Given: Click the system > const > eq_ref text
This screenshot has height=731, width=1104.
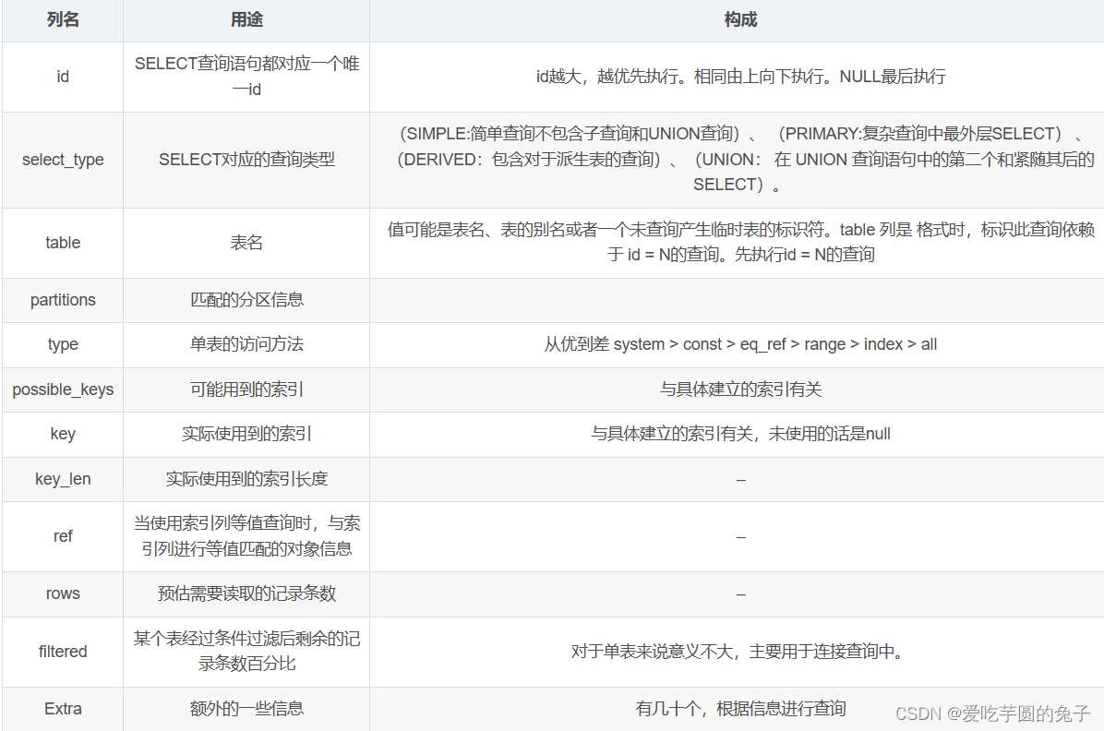Looking at the screenshot, I should (x=700, y=344).
